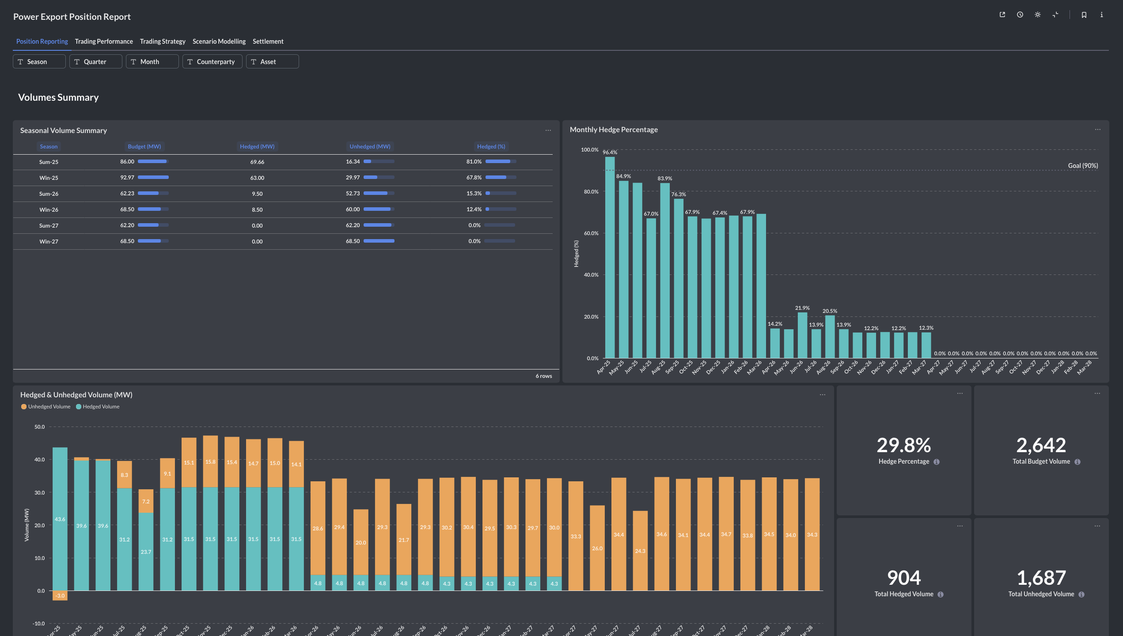
Task: Sort table by Budget (MW) header
Action: (x=144, y=147)
